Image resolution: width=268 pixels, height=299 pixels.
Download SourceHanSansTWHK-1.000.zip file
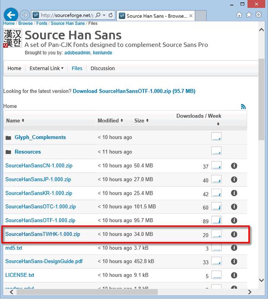[43, 234]
